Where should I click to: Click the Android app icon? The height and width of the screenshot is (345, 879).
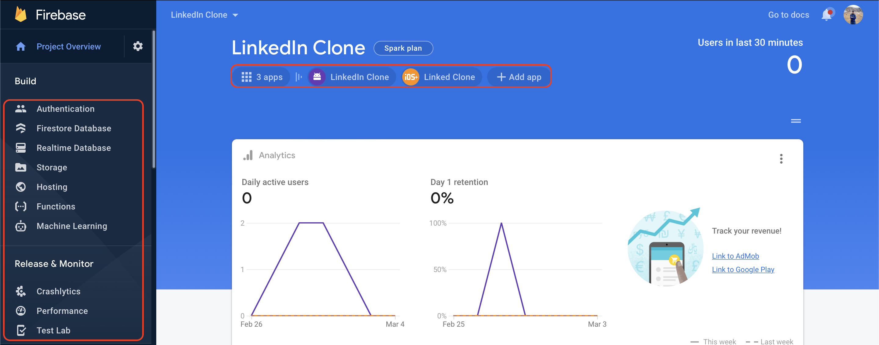317,77
